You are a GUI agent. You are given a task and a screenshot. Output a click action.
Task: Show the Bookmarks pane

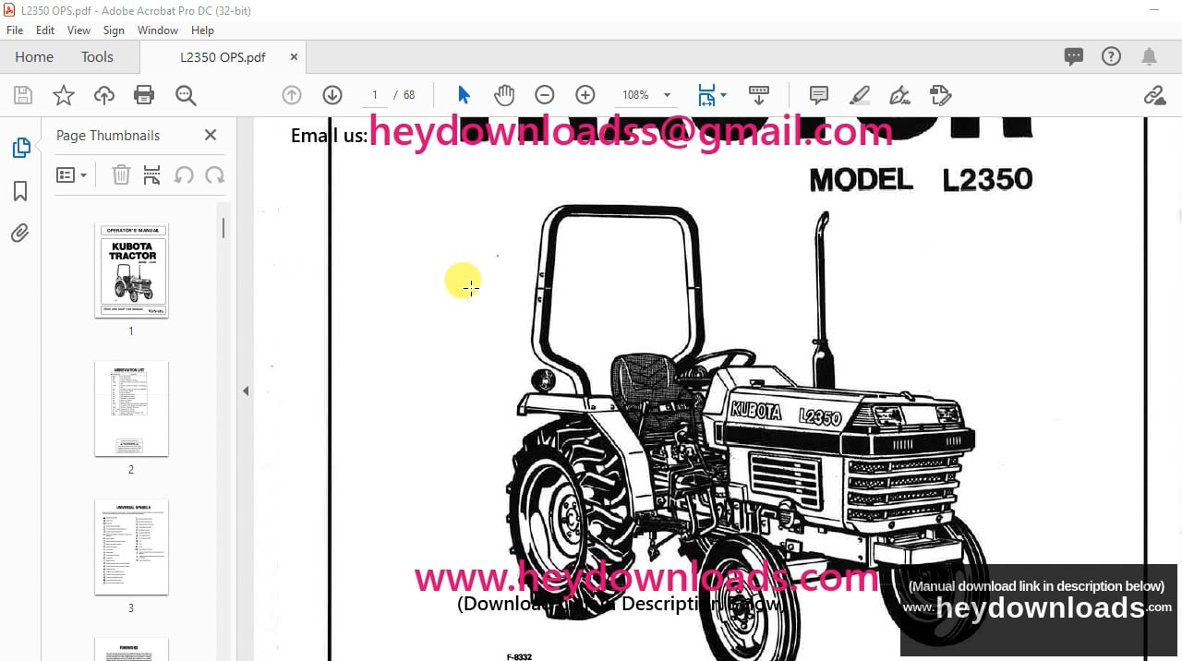coord(20,191)
